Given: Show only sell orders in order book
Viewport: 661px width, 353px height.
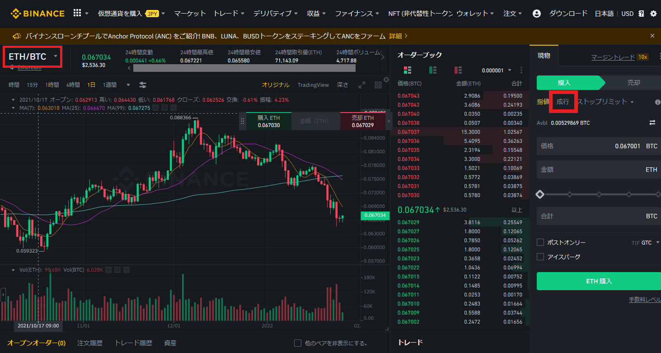Looking at the screenshot, I should [x=458, y=70].
